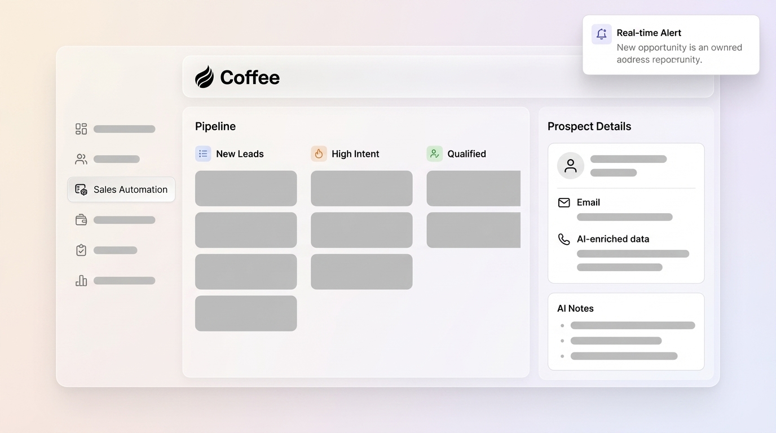Click the High Intent flame icon
776x433 pixels.
pyautogui.click(x=319, y=154)
